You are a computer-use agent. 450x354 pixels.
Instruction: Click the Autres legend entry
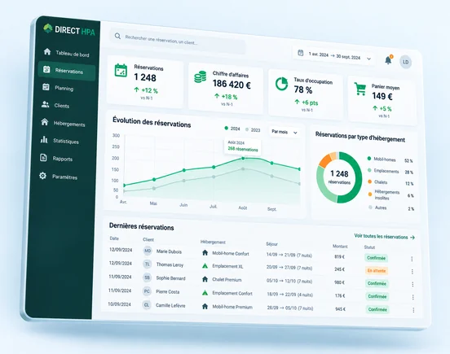377,208
